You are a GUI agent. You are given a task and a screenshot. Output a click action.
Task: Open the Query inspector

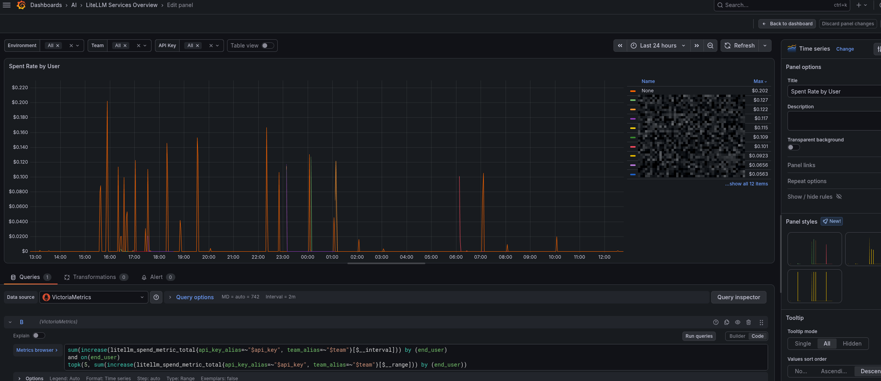[738, 297]
